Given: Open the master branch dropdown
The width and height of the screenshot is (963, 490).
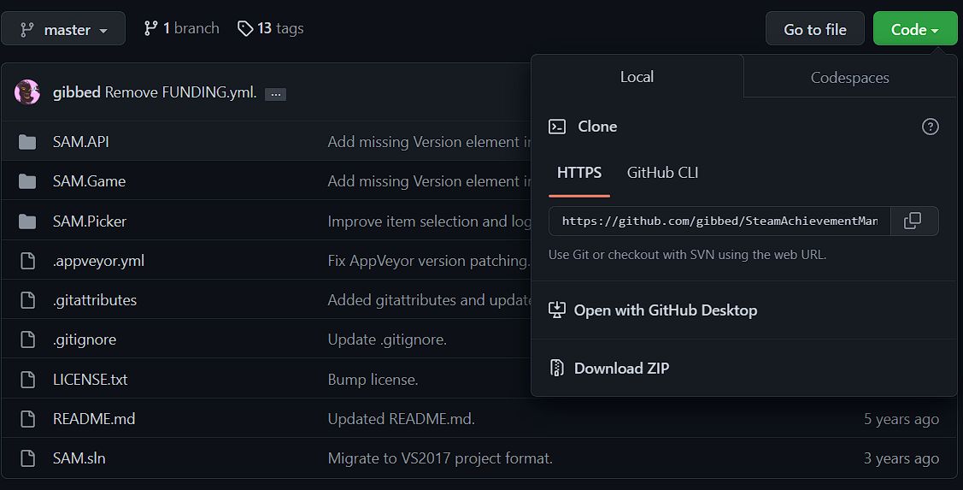Looking at the screenshot, I should coord(63,29).
